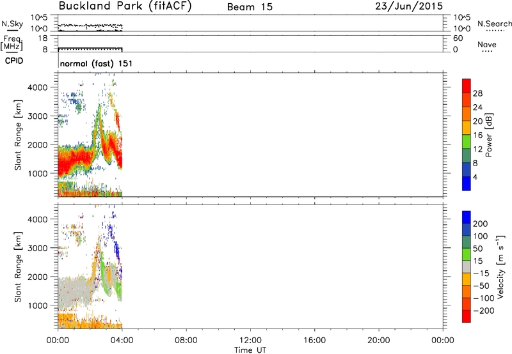This screenshot has width=512, height=354.
Task: Click the red high-power backscatter band
Action: tap(77, 160)
